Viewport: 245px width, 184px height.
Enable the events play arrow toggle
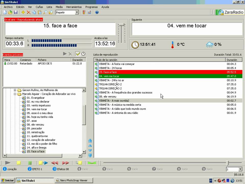click(x=65, y=54)
